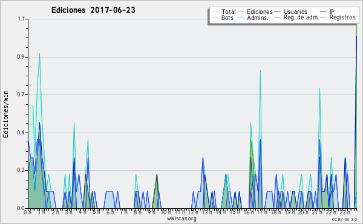The height and width of the screenshot is (224, 363).
Task: Click the '12 h' x-axis label
Action: [x=193, y=212]
